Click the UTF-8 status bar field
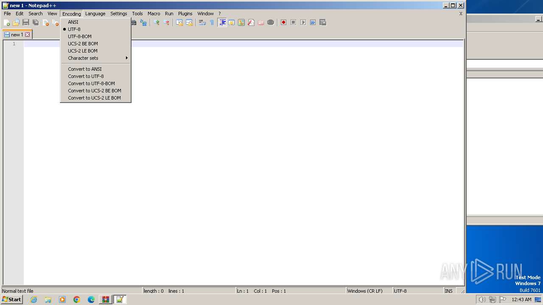The height and width of the screenshot is (305, 543). click(418, 291)
